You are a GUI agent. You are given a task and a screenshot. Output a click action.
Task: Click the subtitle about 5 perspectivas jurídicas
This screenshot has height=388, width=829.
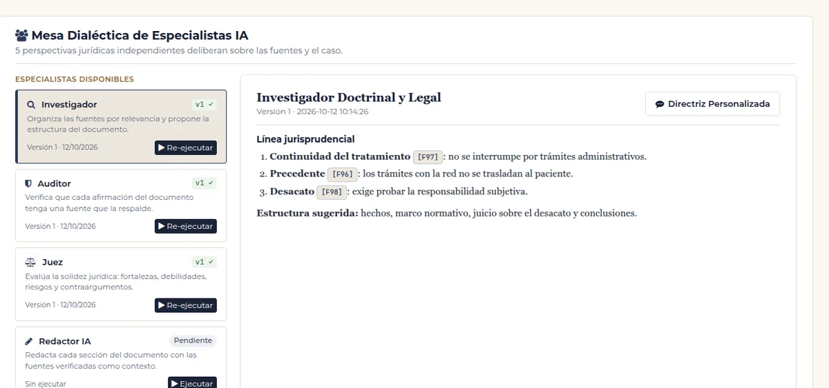[x=179, y=50]
